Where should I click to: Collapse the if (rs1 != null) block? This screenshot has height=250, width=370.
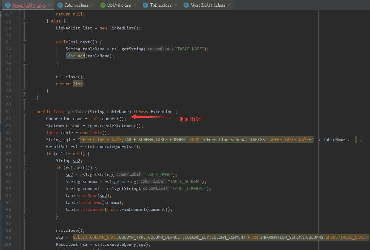tap(24, 154)
